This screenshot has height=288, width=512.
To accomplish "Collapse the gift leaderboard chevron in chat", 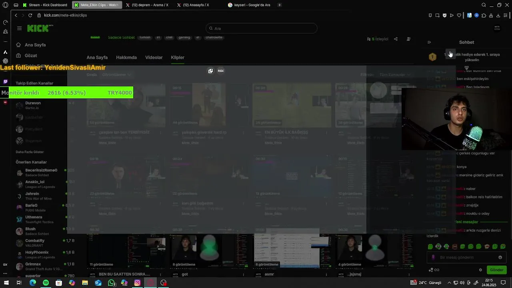I will coord(466,68).
